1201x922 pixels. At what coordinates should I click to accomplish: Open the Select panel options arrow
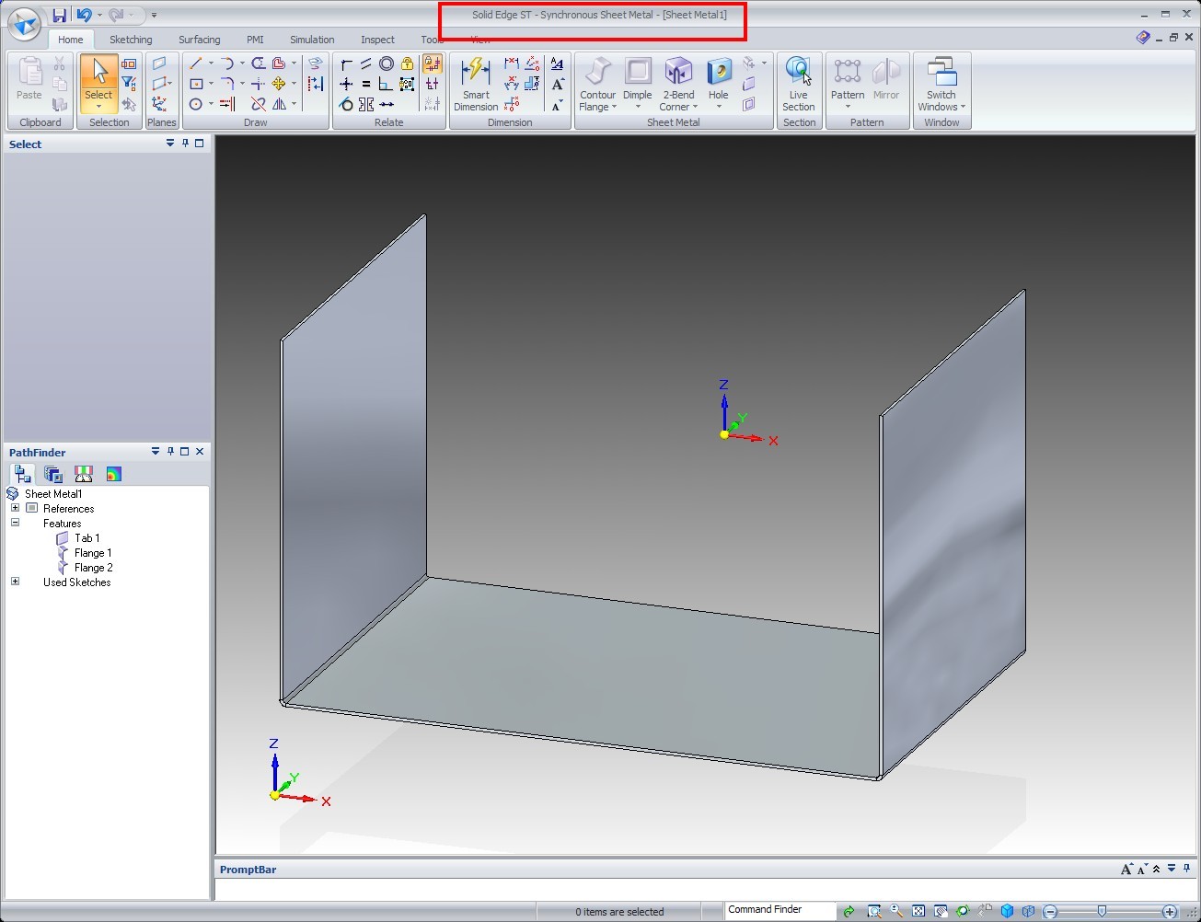pyautogui.click(x=170, y=144)
